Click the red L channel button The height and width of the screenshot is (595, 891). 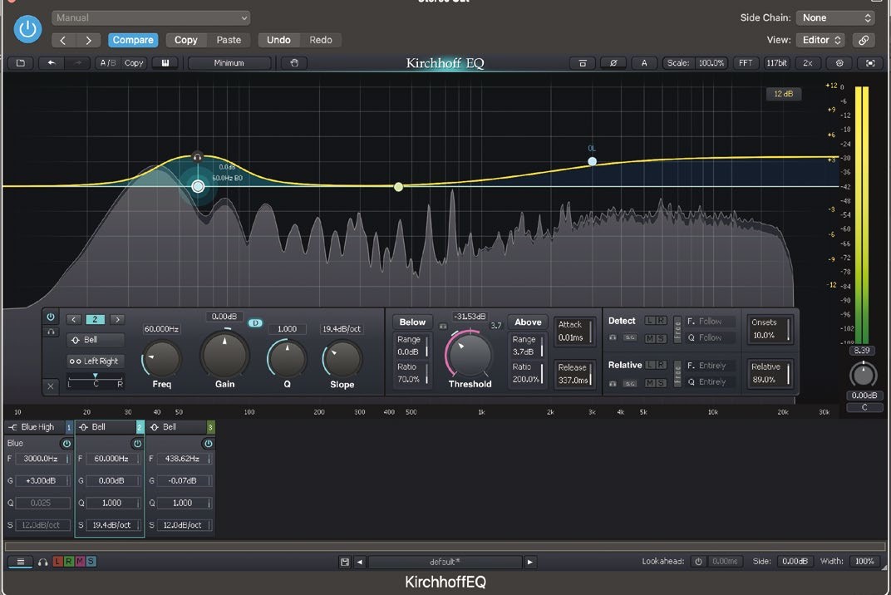coord(57,562)
